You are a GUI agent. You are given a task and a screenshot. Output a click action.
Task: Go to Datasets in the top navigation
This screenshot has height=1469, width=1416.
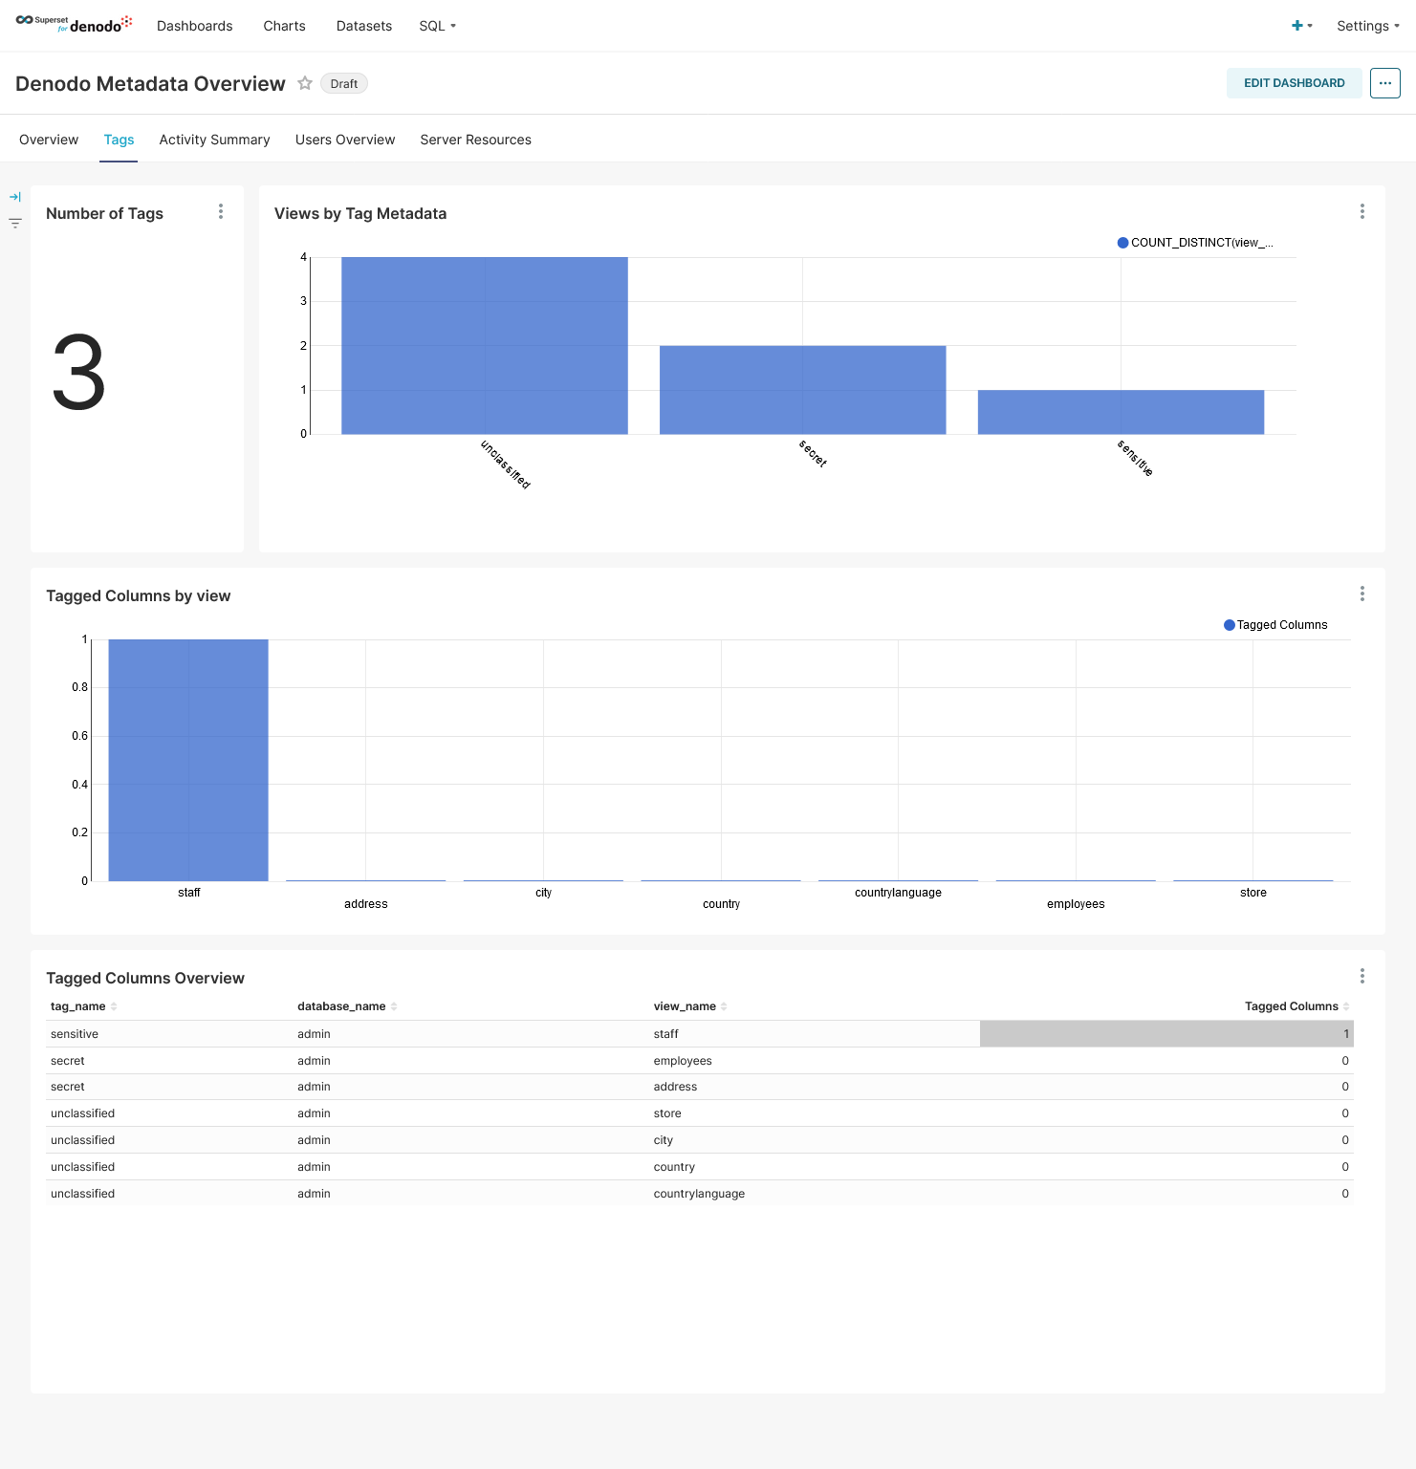tap(364, 26)
